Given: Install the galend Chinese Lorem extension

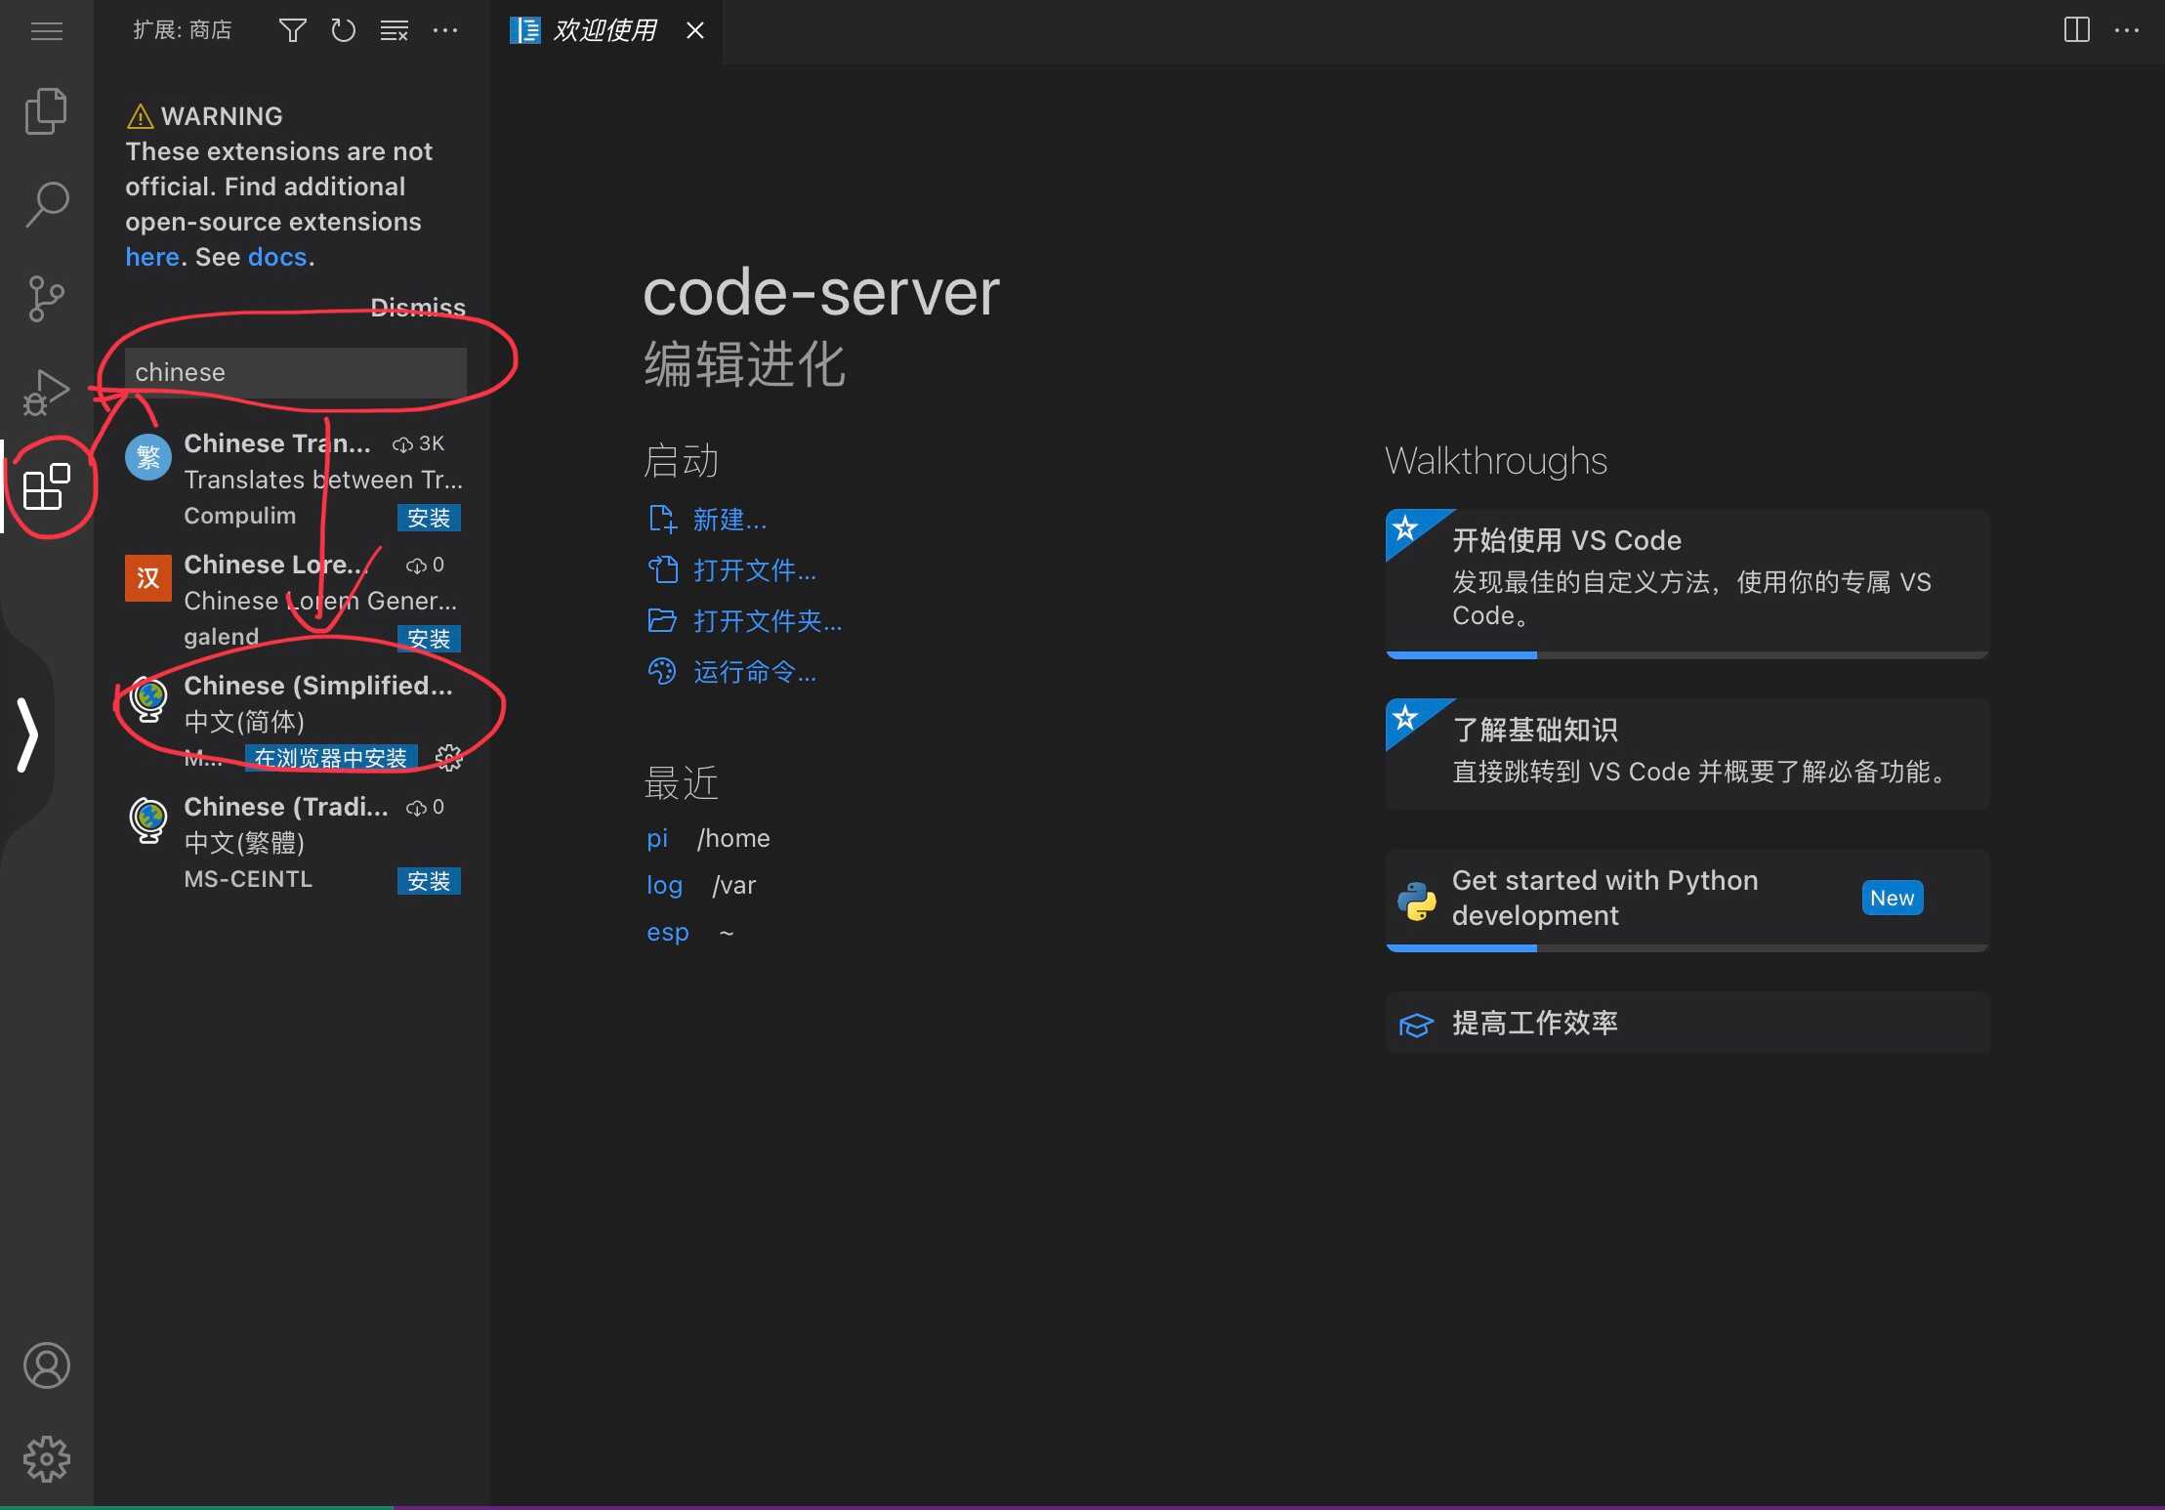Looking at the screenshot, I should [429, 639].
